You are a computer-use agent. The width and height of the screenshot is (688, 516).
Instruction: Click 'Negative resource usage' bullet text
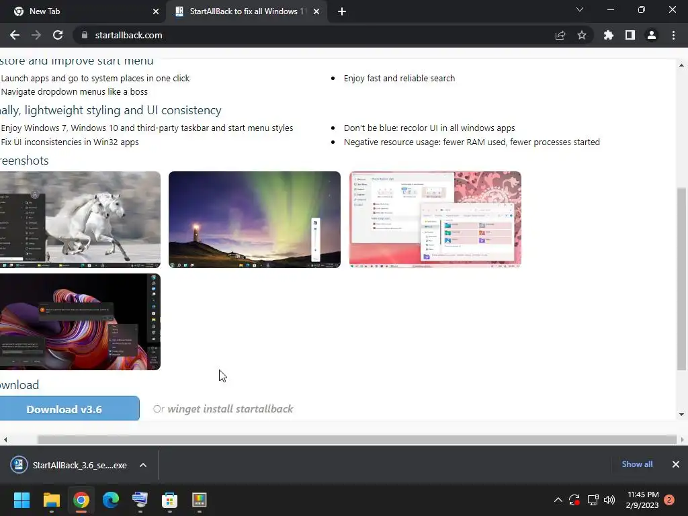(472, 142)
